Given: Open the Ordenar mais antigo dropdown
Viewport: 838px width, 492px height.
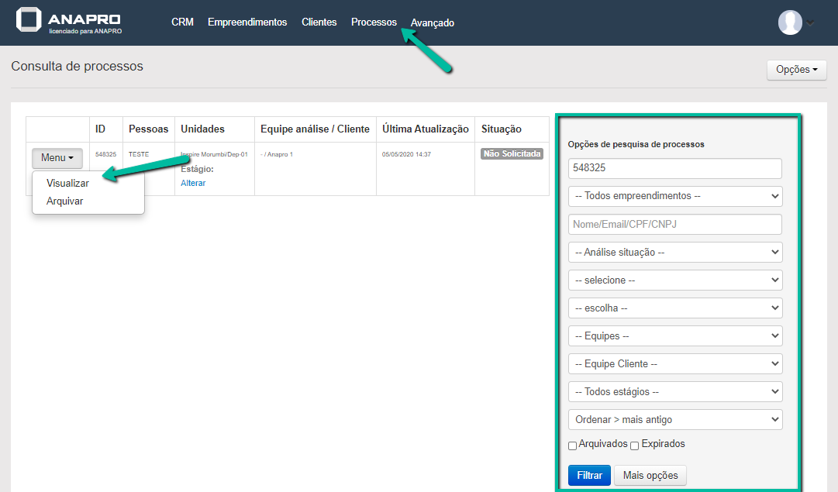Looking at the screenshot, I should point(675,420).
